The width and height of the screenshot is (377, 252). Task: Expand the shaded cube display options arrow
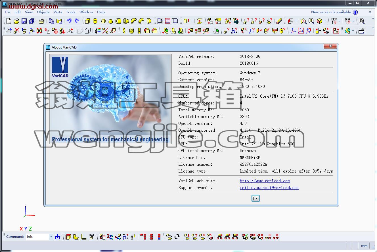[296, 21]
